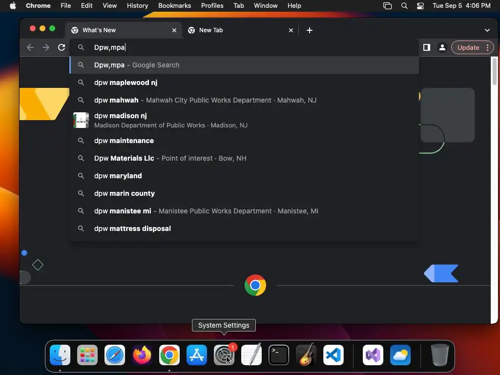Open the Edit menu

[x=86, y=6]
